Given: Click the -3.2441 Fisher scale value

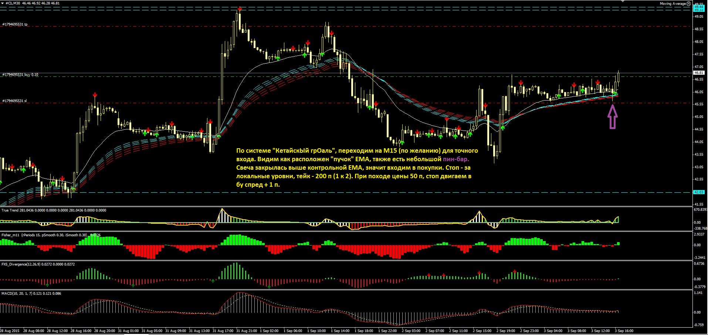Looking at the screenshot, I should coord(700,257).
